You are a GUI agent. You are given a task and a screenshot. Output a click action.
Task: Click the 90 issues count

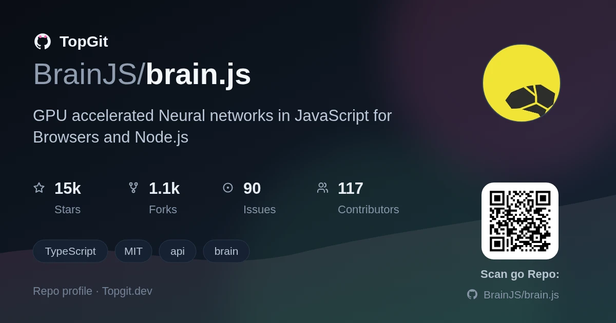[252, 188]
